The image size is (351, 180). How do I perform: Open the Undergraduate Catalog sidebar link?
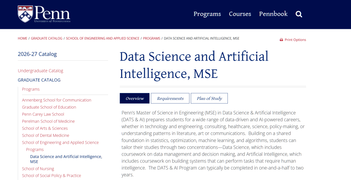pos(41,71)
